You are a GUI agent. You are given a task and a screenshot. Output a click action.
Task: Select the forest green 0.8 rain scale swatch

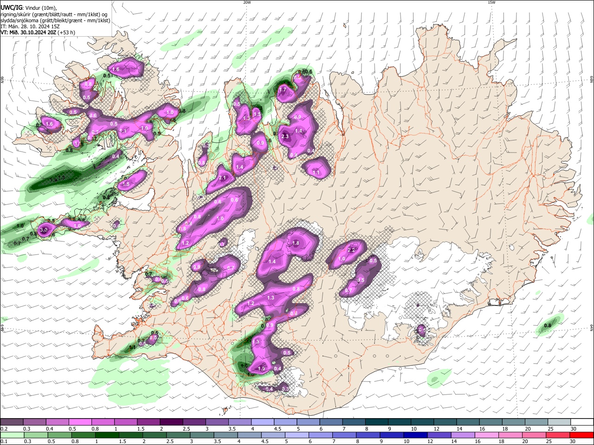[x=83, y=435]
